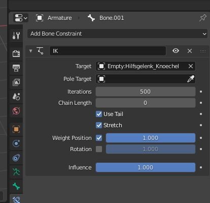
Task: Click the Chain Length value 0
Action: 146,103
